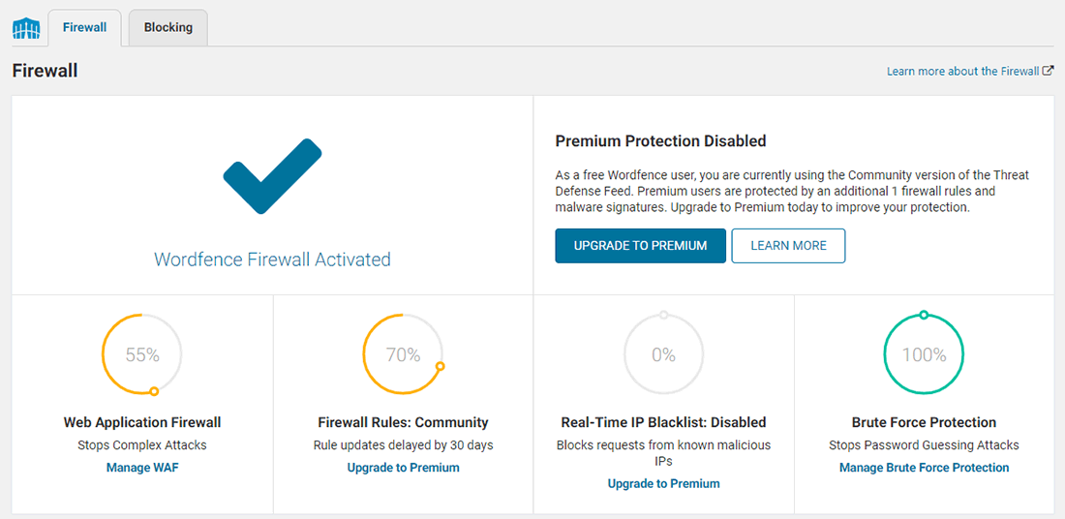Open the Manage WAF link

coord(142,468)
